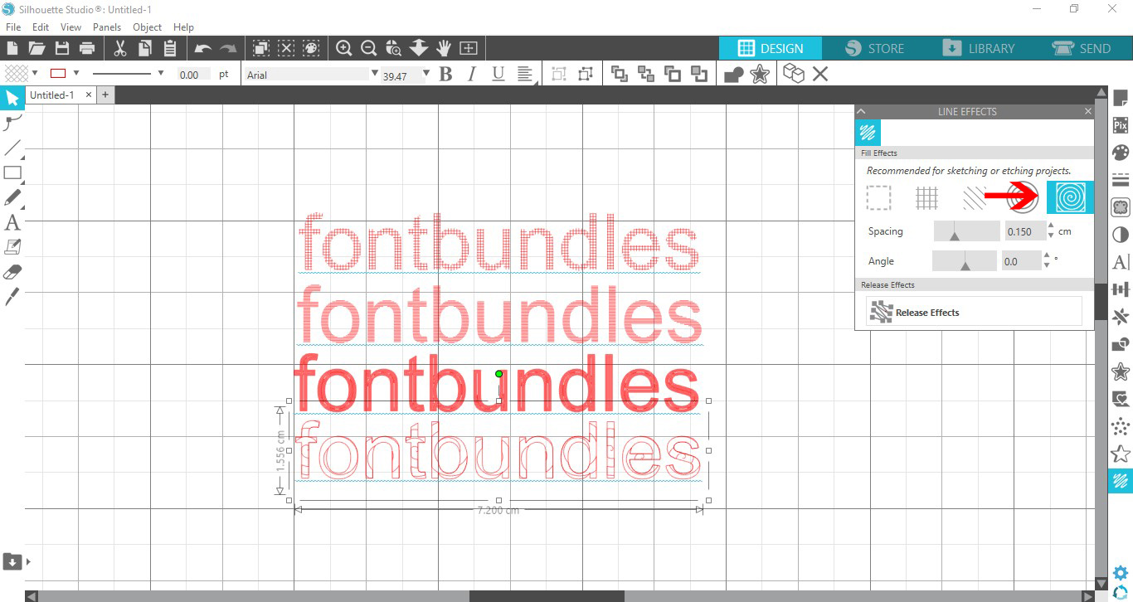Toggle Italic text formatting
1133x602 pixels.
(472, 75)
